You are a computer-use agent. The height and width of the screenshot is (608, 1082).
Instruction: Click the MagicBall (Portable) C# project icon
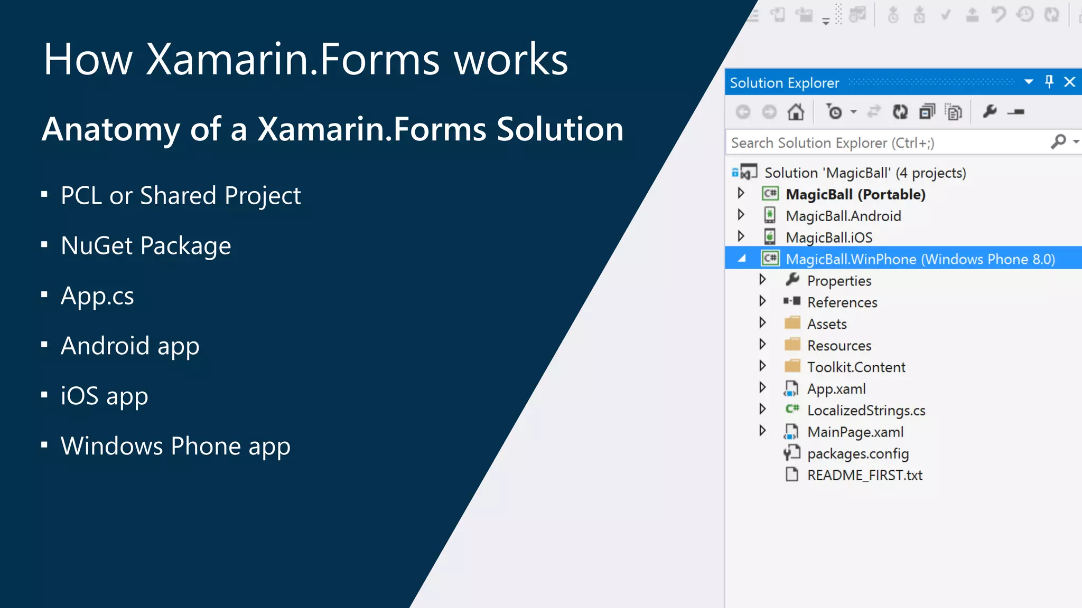[770, 193]
